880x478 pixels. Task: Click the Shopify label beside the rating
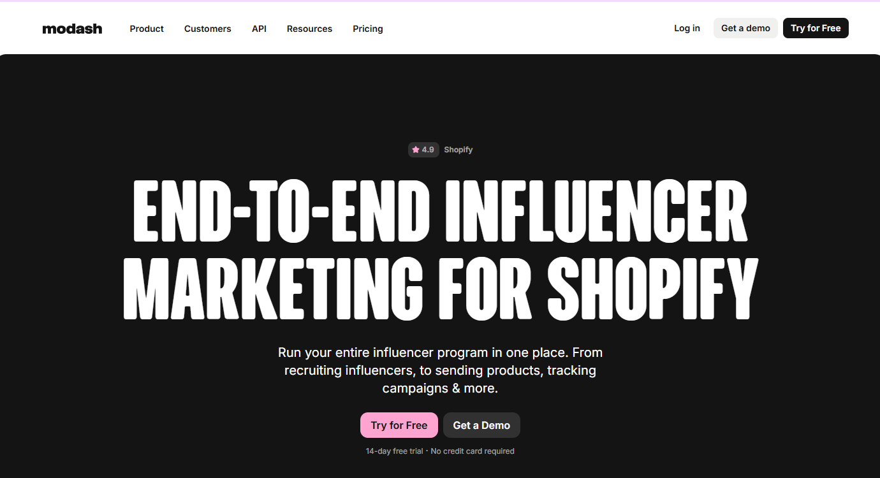tap(458, 150)
